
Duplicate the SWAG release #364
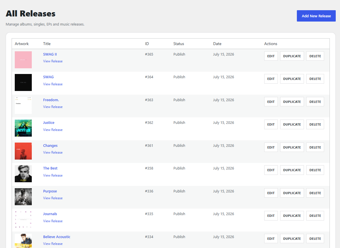click(292, 79)
